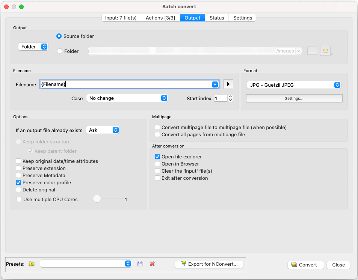Open the Input: 7 file(s) tab
358x280 pixels.
121,18
